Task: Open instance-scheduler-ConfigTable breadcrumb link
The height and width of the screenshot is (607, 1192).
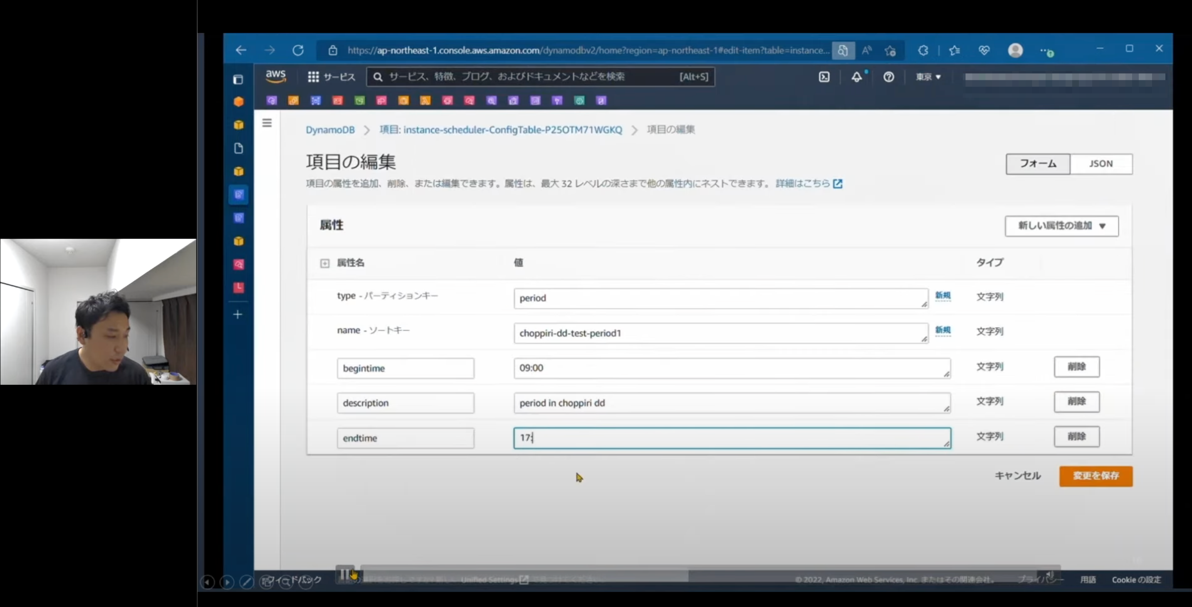Action: [501, 130]
